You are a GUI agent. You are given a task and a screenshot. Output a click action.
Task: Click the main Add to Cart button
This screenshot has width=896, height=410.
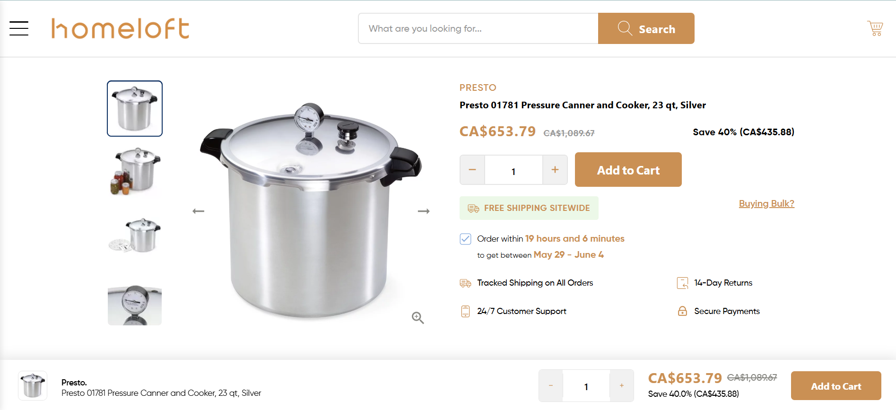628,169
